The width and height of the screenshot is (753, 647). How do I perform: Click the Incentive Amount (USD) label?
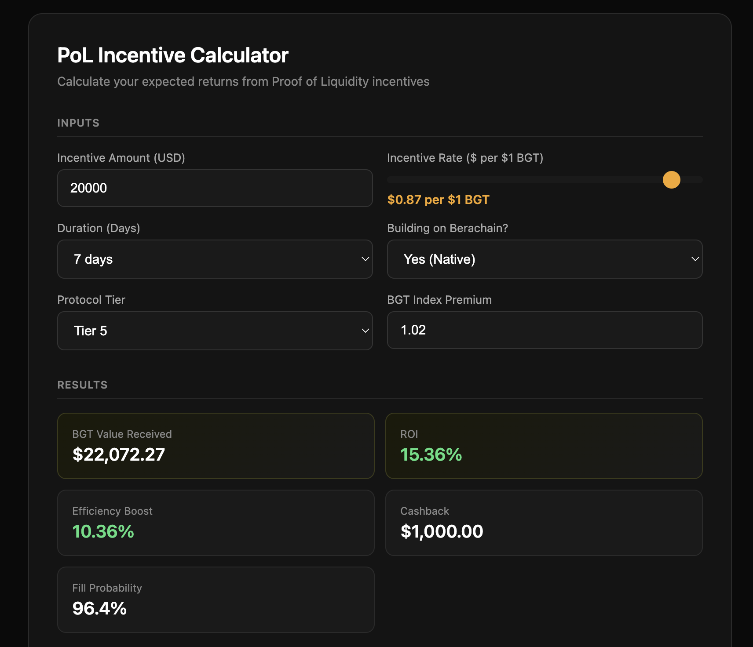point(121,158)
